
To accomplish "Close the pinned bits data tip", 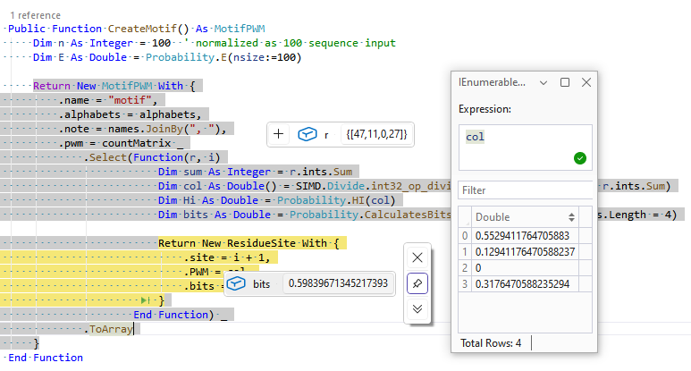I will coord(417,257).
